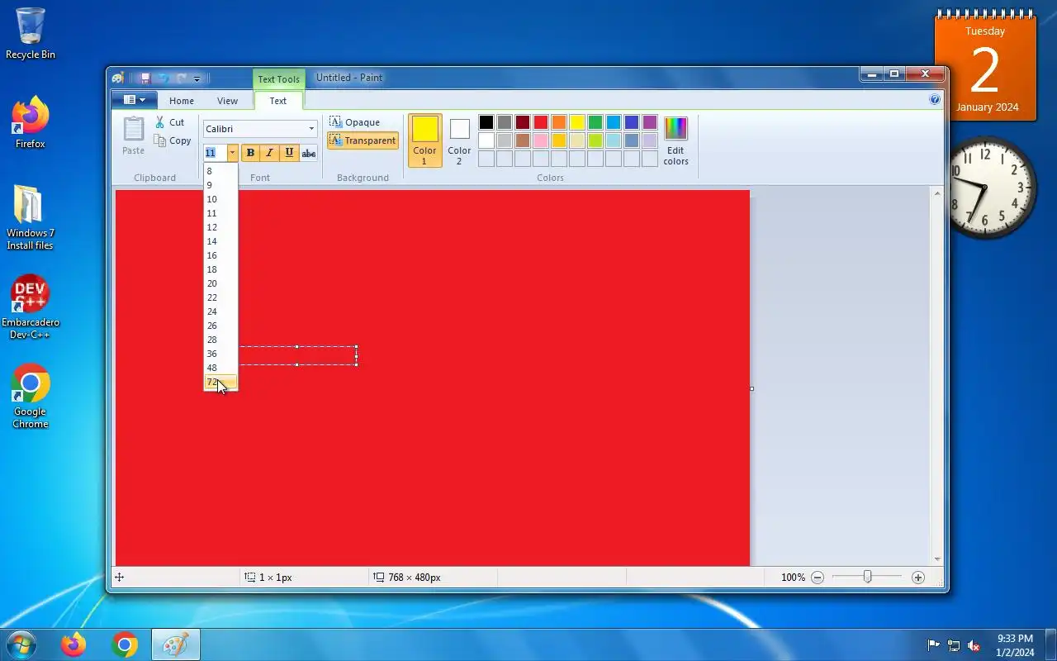This screenshot has height=661, width=1057.
Task: Toggle Strikethrough formatting
Action: (x=309, y=153)
